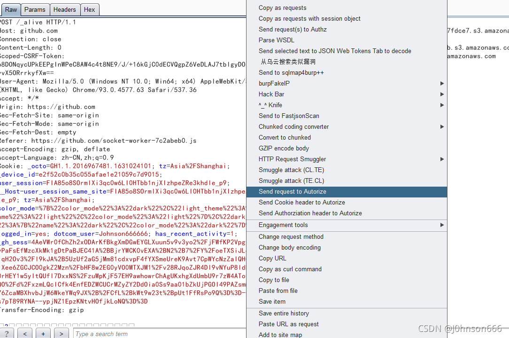Choose Paste from file
The width and height of the screenshot is (509, 338).
coord(347,291)
